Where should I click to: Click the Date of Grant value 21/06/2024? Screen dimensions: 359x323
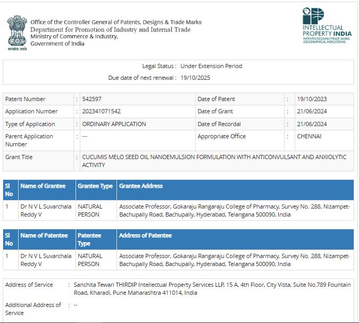pos(312,112)
